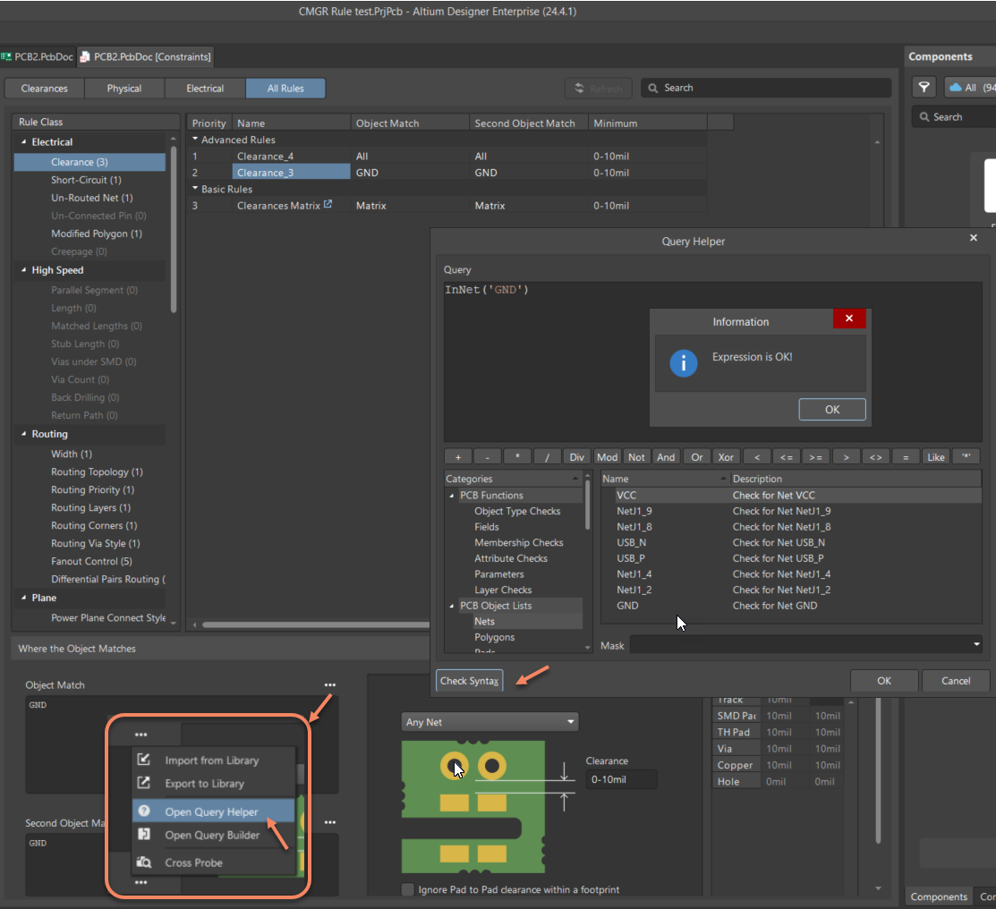996x909 pixels.
Task: Collapse the High Speed rule category
Action: pyautogui.click(x=23, y=270)
